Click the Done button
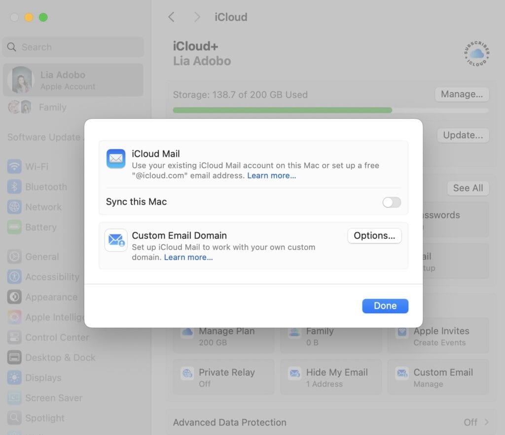The width and height of the screenshot is (505, 435). tap(385, 306)
